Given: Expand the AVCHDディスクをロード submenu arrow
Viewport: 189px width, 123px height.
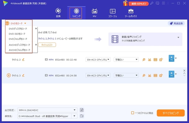Looking at the screenshot, I should [36, 45].
